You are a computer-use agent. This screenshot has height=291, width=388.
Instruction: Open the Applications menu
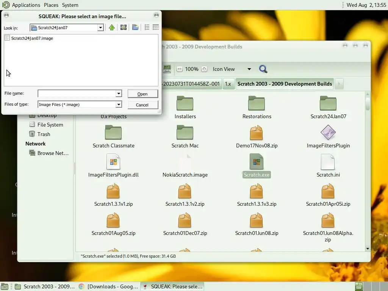point(26,5)
